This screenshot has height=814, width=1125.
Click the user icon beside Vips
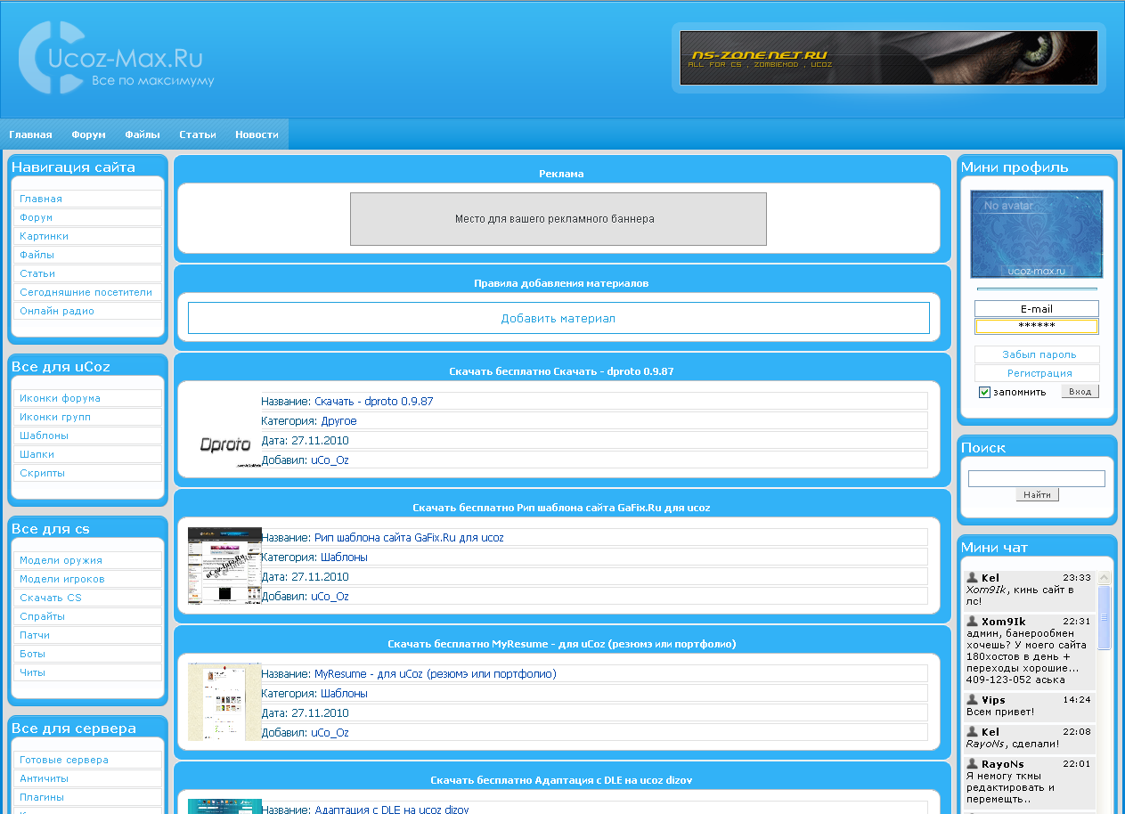973,700
